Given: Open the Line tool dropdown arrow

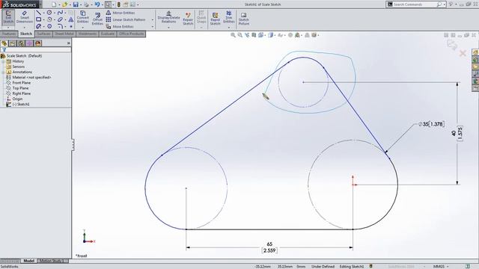Looking at the screenshot, I should 43,13.
